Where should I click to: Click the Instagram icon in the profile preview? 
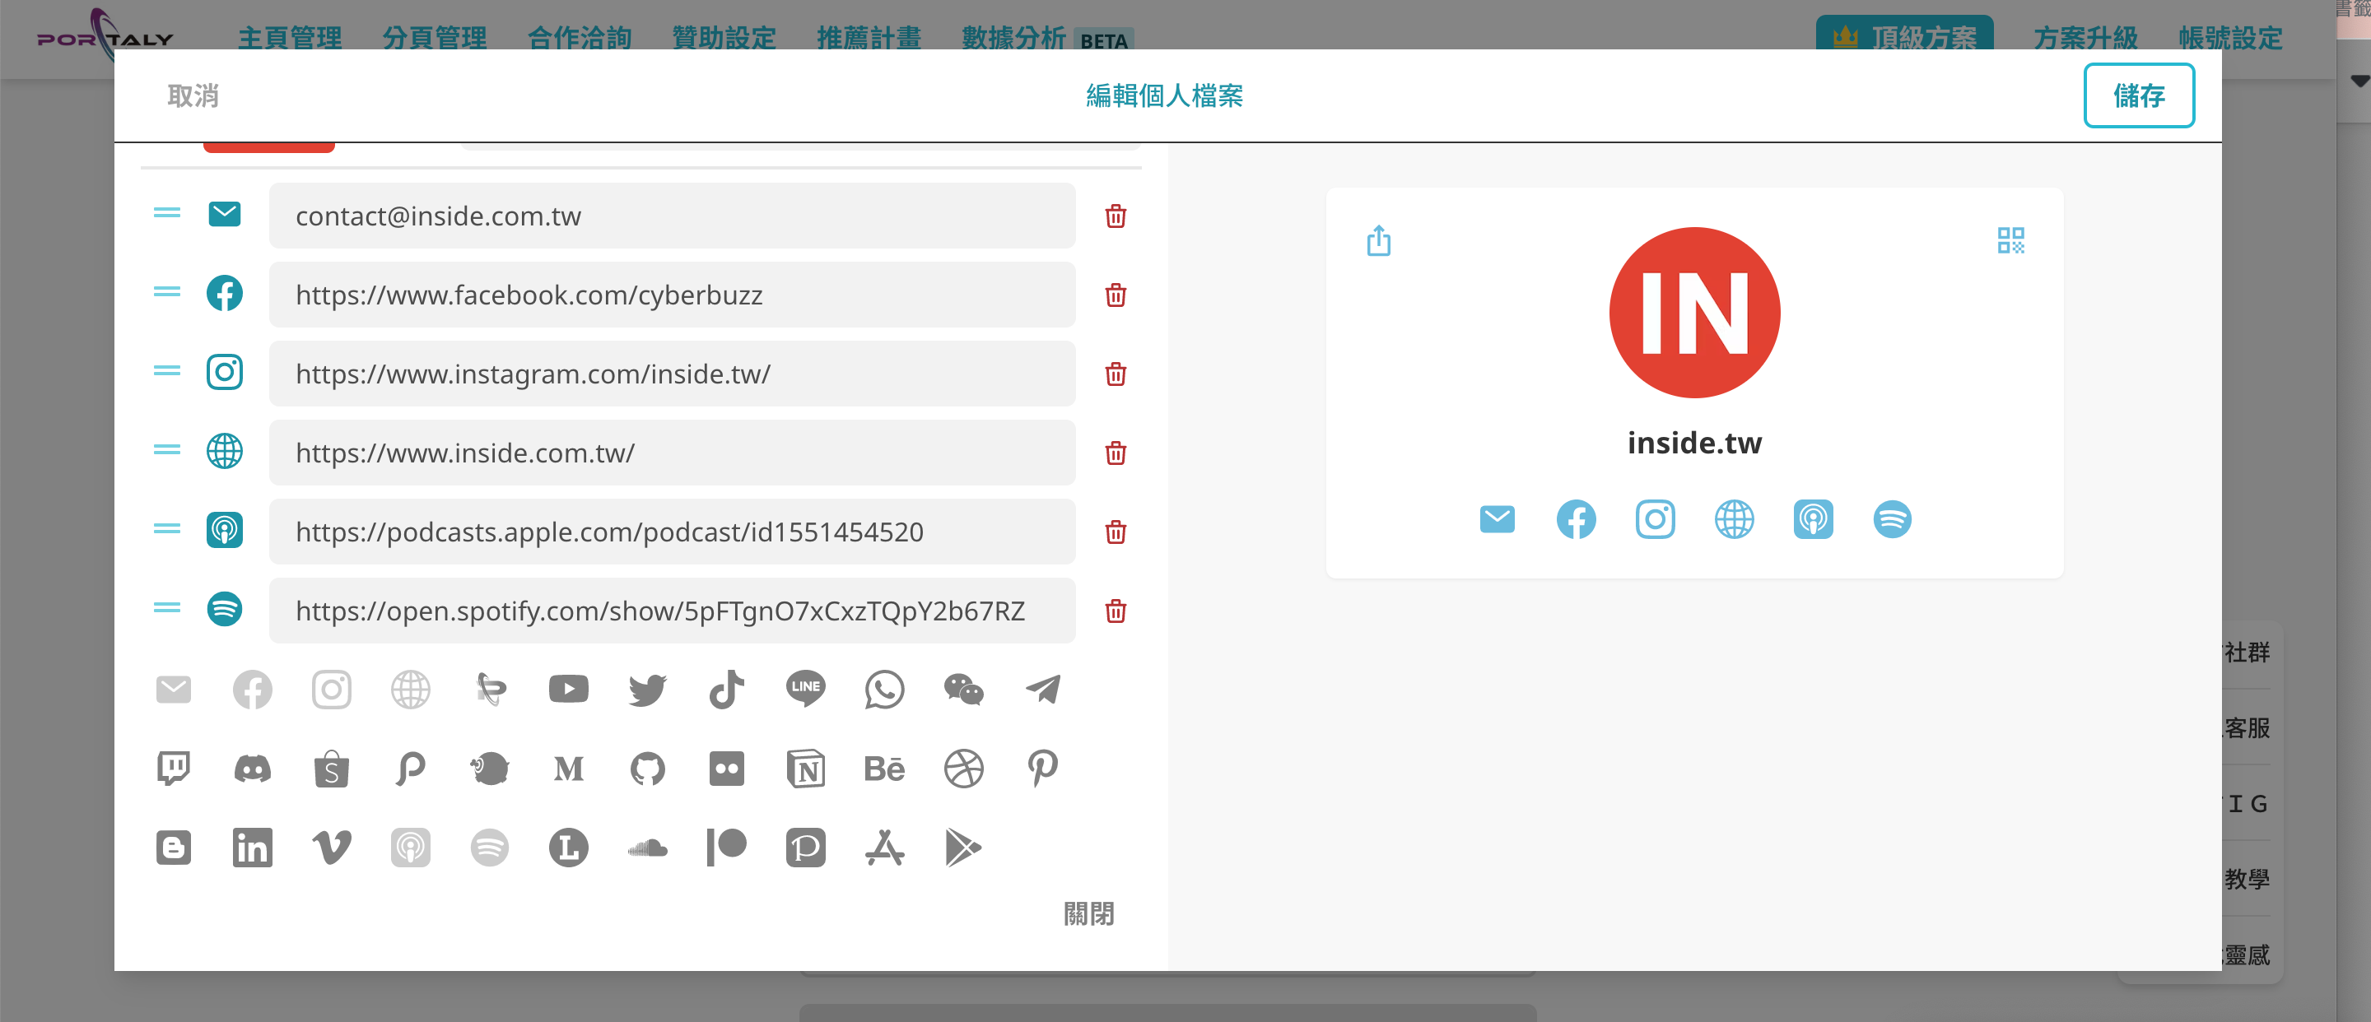(1654, 520)
